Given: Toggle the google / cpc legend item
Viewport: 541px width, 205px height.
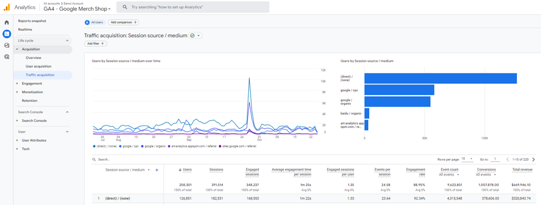Looking at the screenshot, I should click(x=129, y=146).
